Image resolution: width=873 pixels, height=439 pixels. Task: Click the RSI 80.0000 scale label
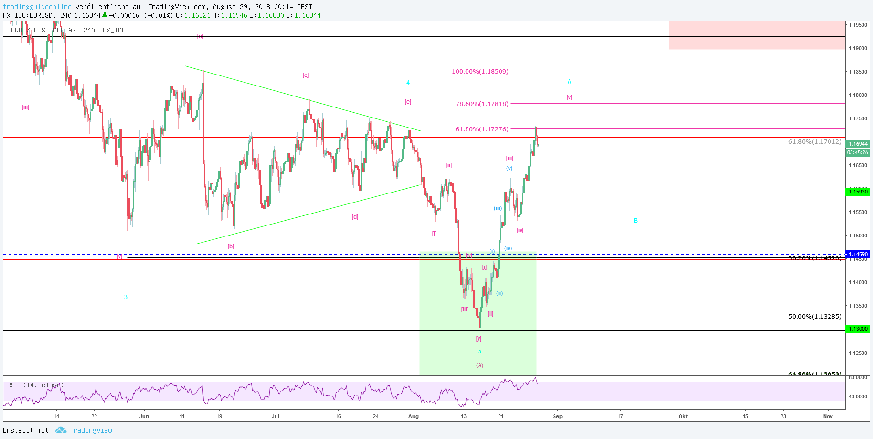(858, 377)
